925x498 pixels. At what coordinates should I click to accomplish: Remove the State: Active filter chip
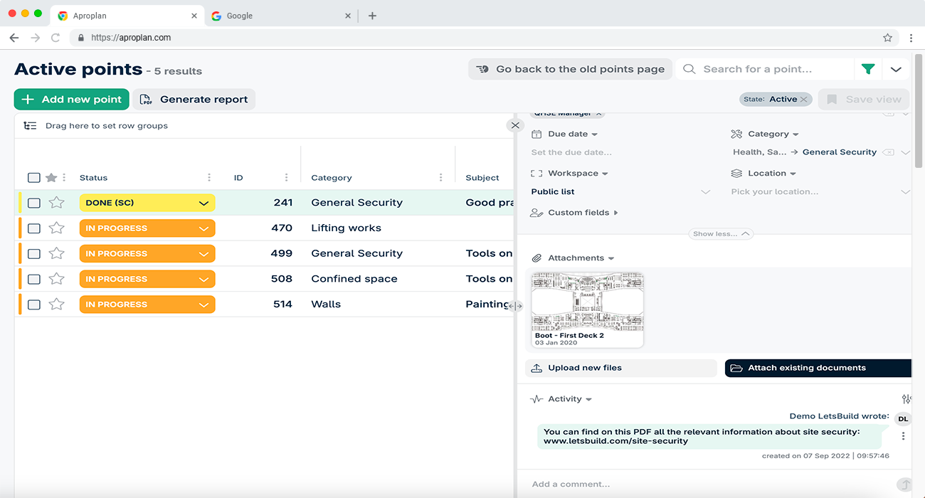(804, 100)
